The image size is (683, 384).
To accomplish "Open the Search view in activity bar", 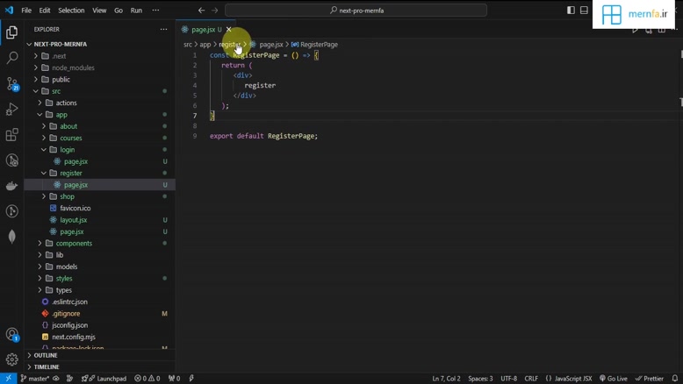I will click(12, 58).
